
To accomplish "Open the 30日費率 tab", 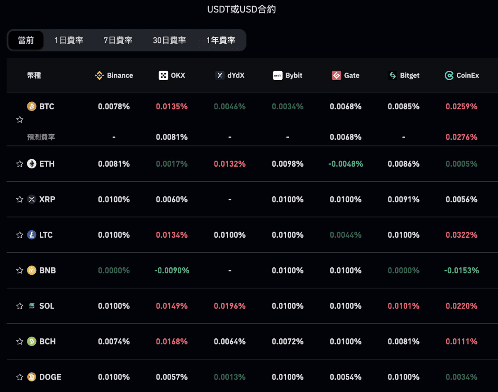I will point(169,40).
